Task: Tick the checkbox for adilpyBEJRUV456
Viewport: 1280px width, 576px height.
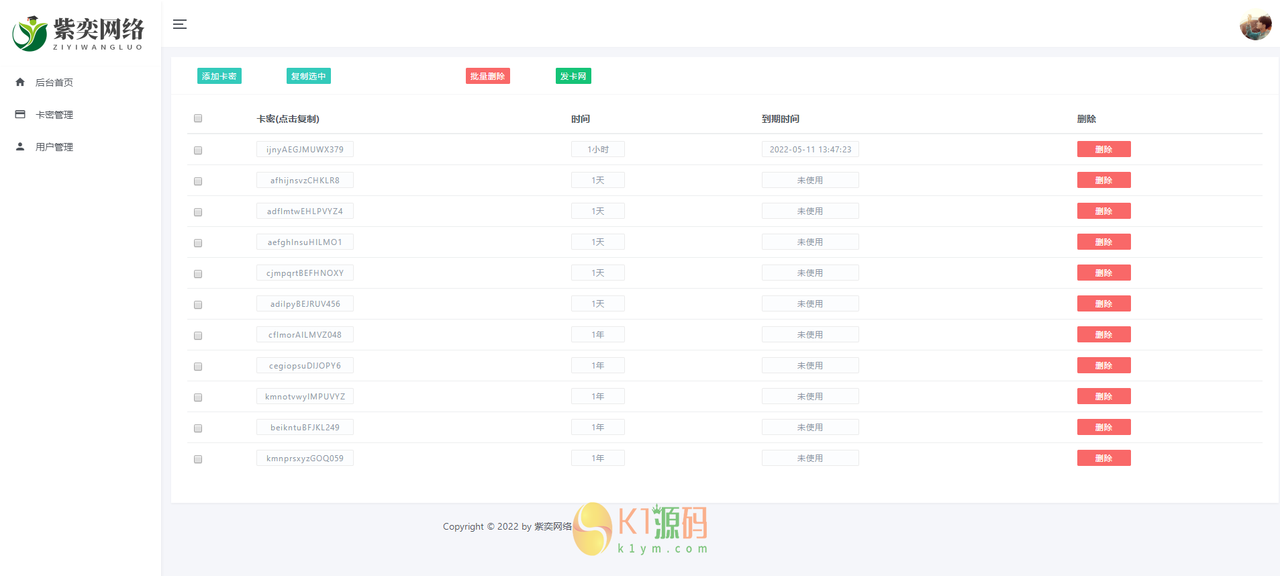Action: [x=198, y=305]
